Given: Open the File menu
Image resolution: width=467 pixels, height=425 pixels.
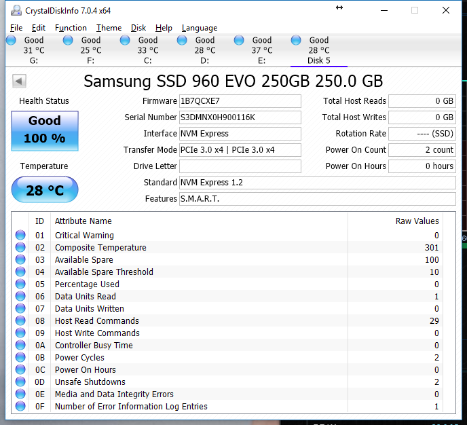Looking at the screenshot, I should tap(16, 28).
